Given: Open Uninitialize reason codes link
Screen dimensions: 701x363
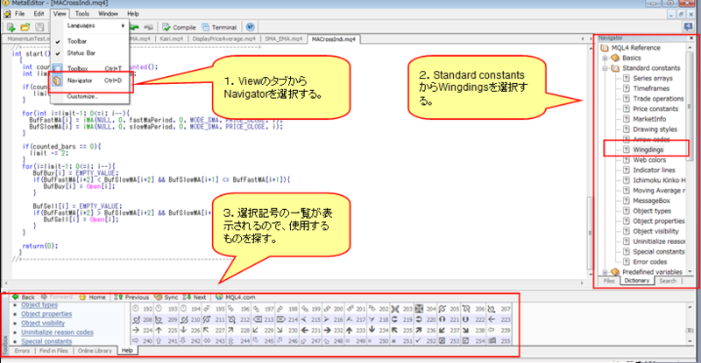Looking at the screenshot, I should click(57, 332).
